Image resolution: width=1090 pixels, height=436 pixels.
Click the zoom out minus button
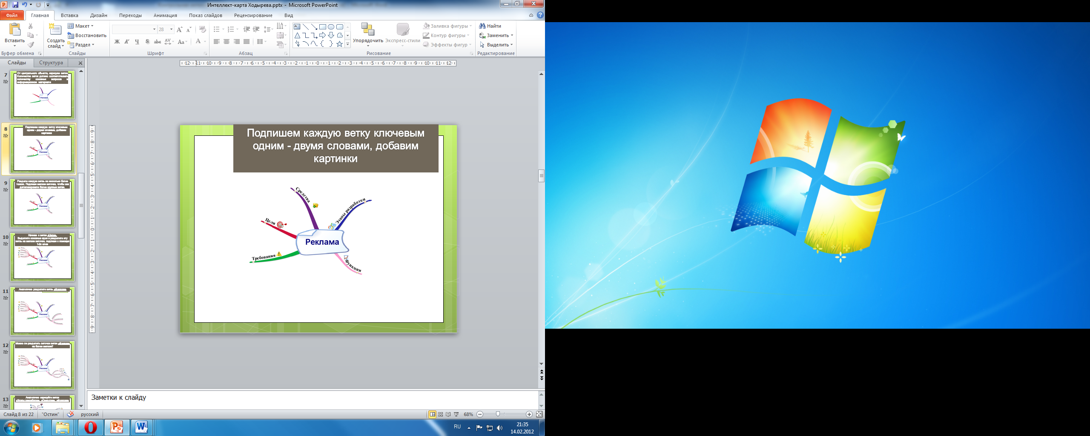click(480, 414)
